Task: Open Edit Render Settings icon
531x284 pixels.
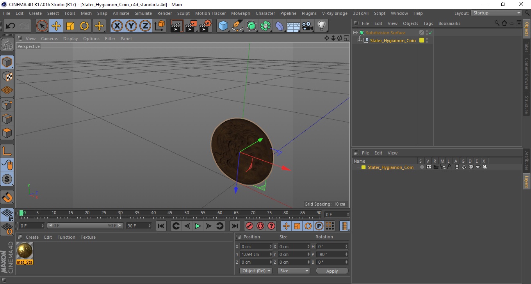Action: 205,26
